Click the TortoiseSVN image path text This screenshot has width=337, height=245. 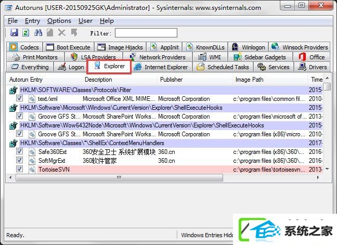click(269, 170)
